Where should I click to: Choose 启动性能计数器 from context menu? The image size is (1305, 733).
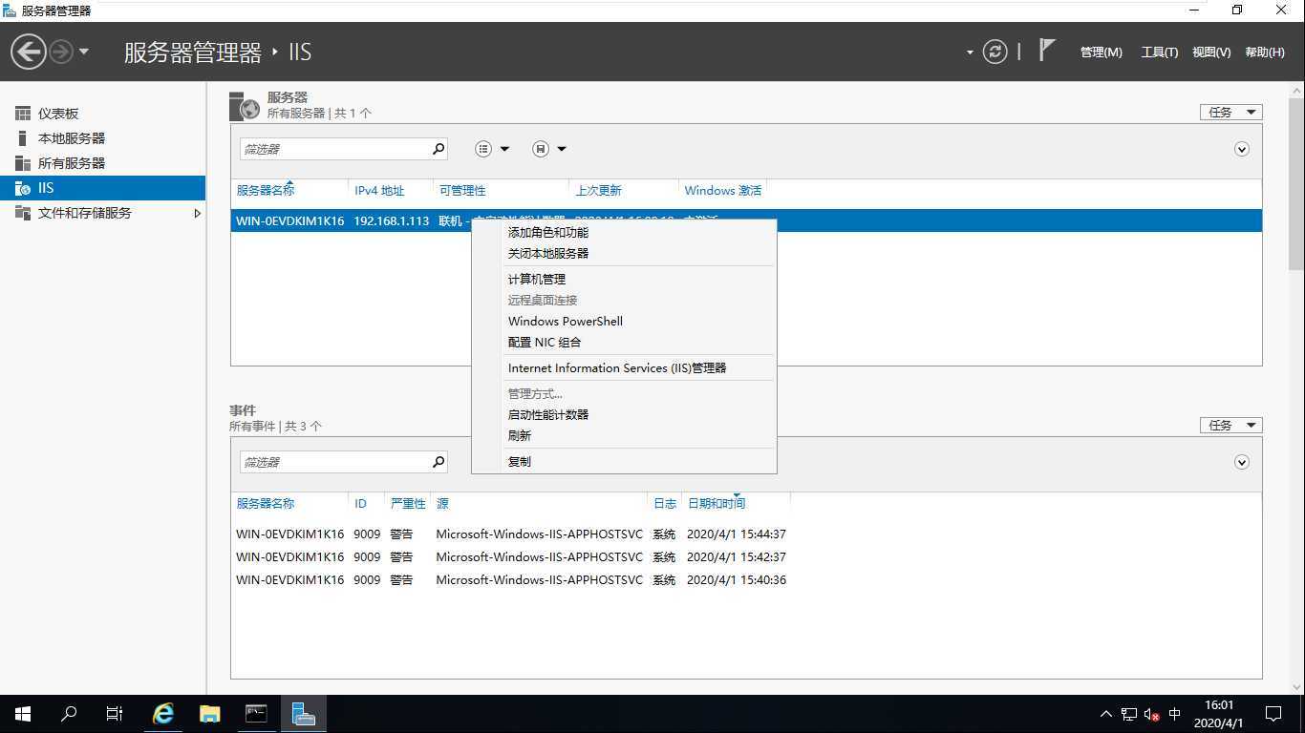[x=624, y=414]
